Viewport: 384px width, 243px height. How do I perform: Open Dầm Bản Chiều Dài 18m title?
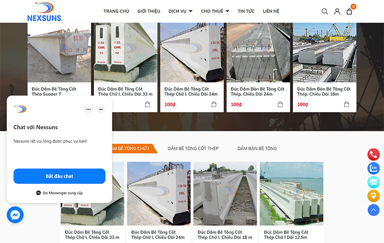[324, 91]
